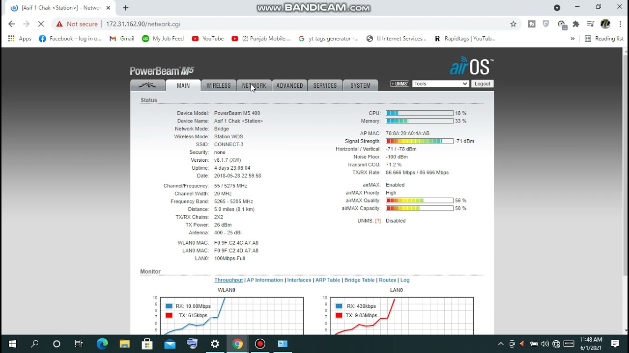
Task: Go to the ADVANCED tab
Action: [289, 85]
